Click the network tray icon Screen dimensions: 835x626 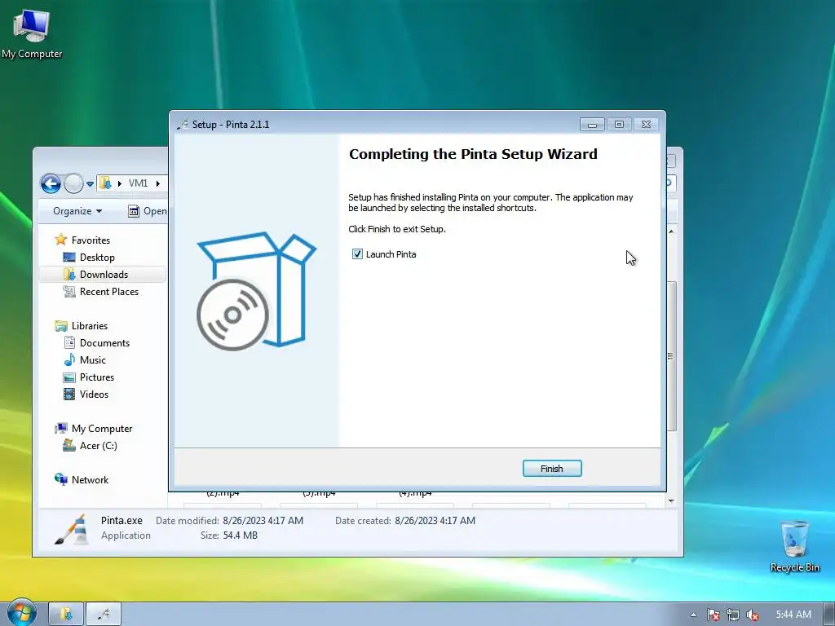[733, 615]
